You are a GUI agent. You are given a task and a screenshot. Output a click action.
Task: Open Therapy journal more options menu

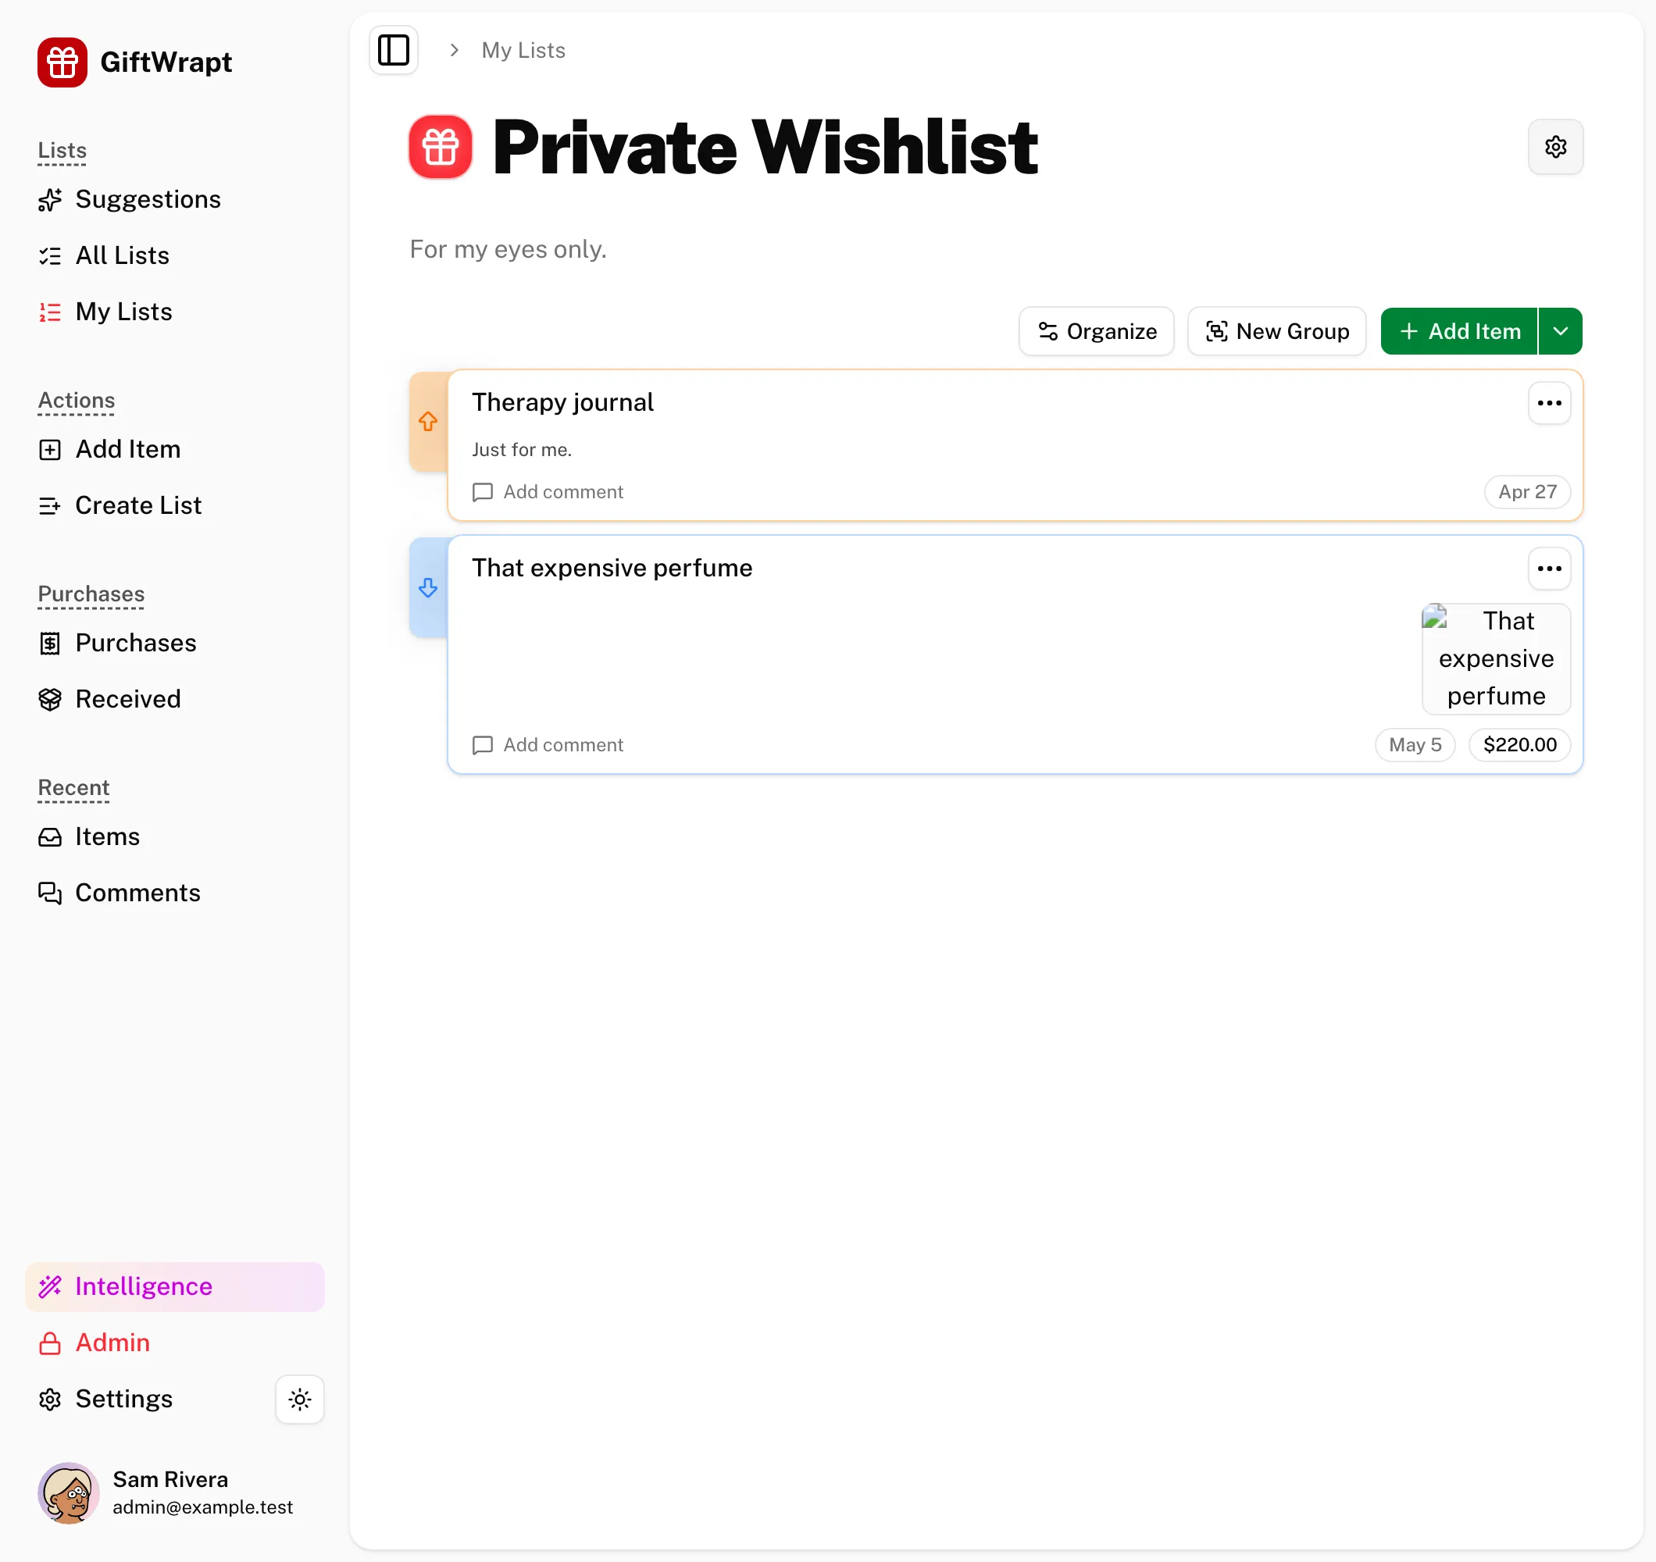[1550, 403]
